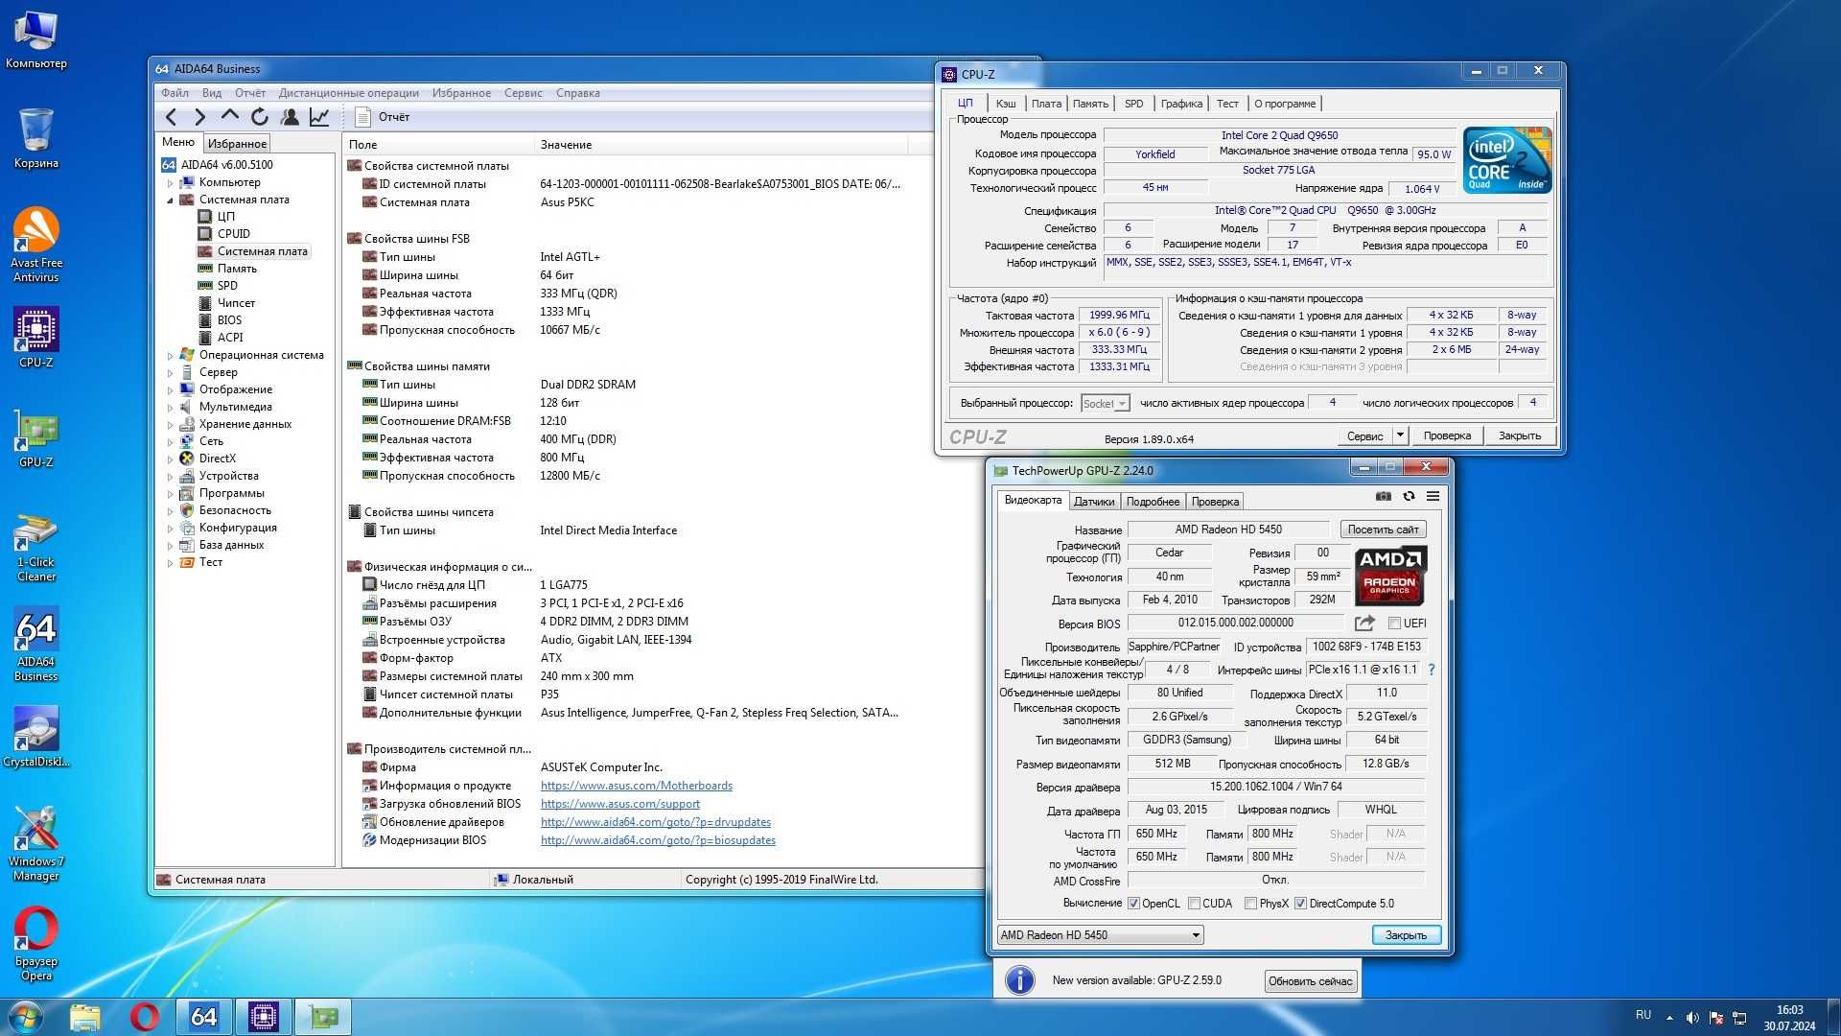Viewport: 1841px width, 1036px height.
Task: Open AIDA64 graph chart toolbar icon
Action: click(x=318, y=117)
